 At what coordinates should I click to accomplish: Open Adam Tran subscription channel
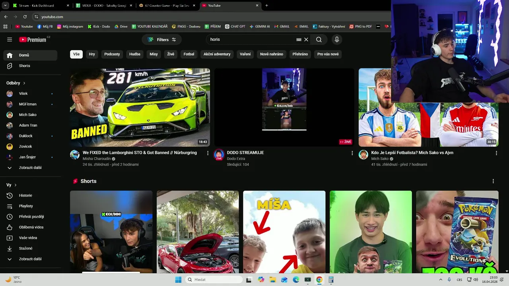pos(30,125)
